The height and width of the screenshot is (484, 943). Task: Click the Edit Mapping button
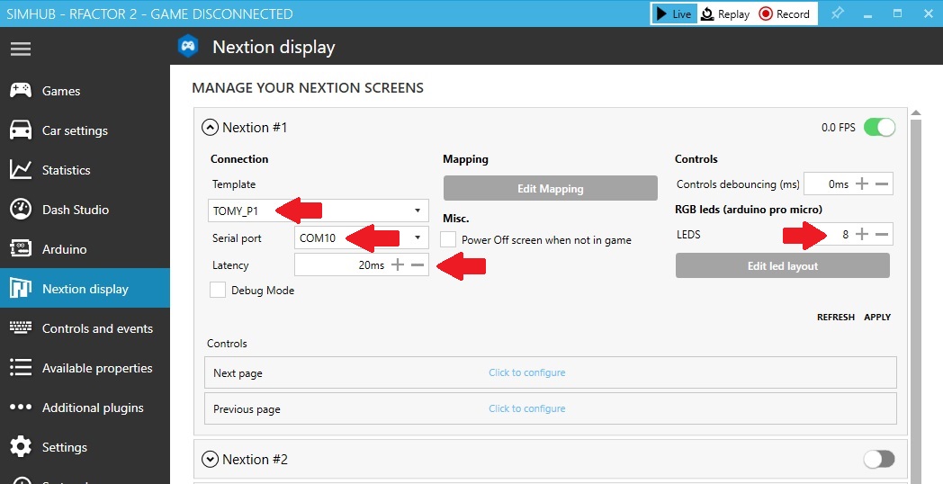pos(551,188)
